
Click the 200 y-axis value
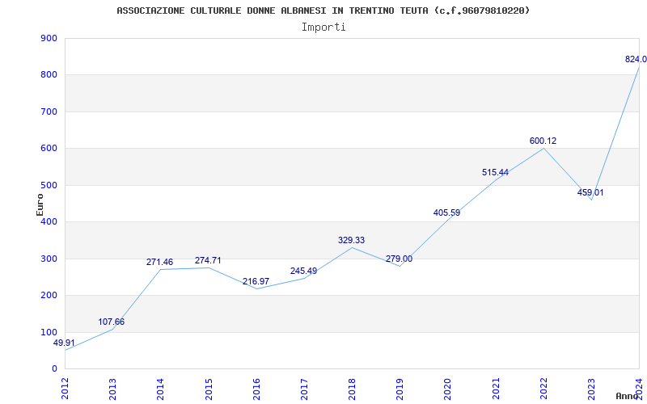pyautogui.click(x=49, y=296)
